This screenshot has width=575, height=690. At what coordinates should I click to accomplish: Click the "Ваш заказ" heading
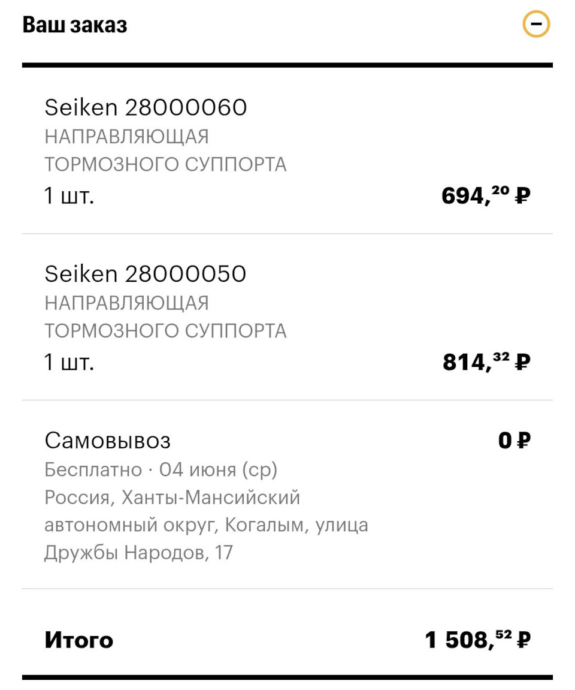coord(75,26)
